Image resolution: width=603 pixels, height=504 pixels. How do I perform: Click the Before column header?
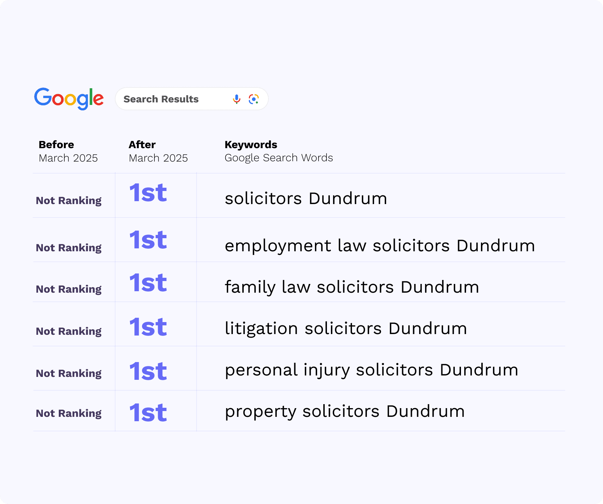[56, 145]
